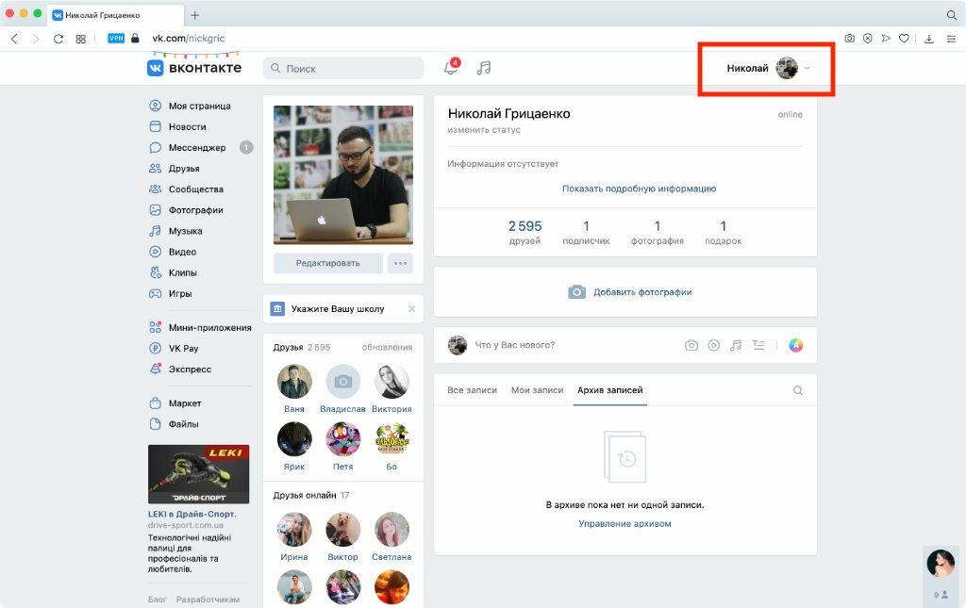Viewport: 966px width, 608px height.
Task: Click the colorful poster icon in post box
Action: (796, 345)
